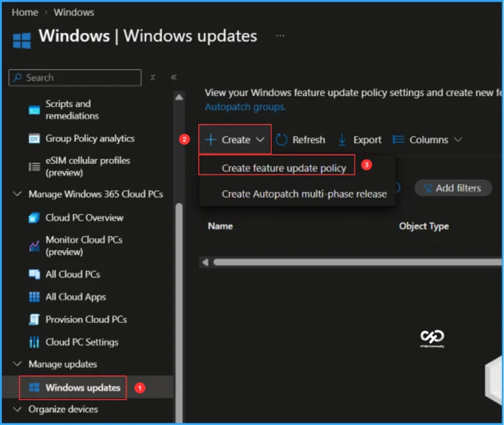Click the table horizontal scrollbar thumb

(358, 262)
